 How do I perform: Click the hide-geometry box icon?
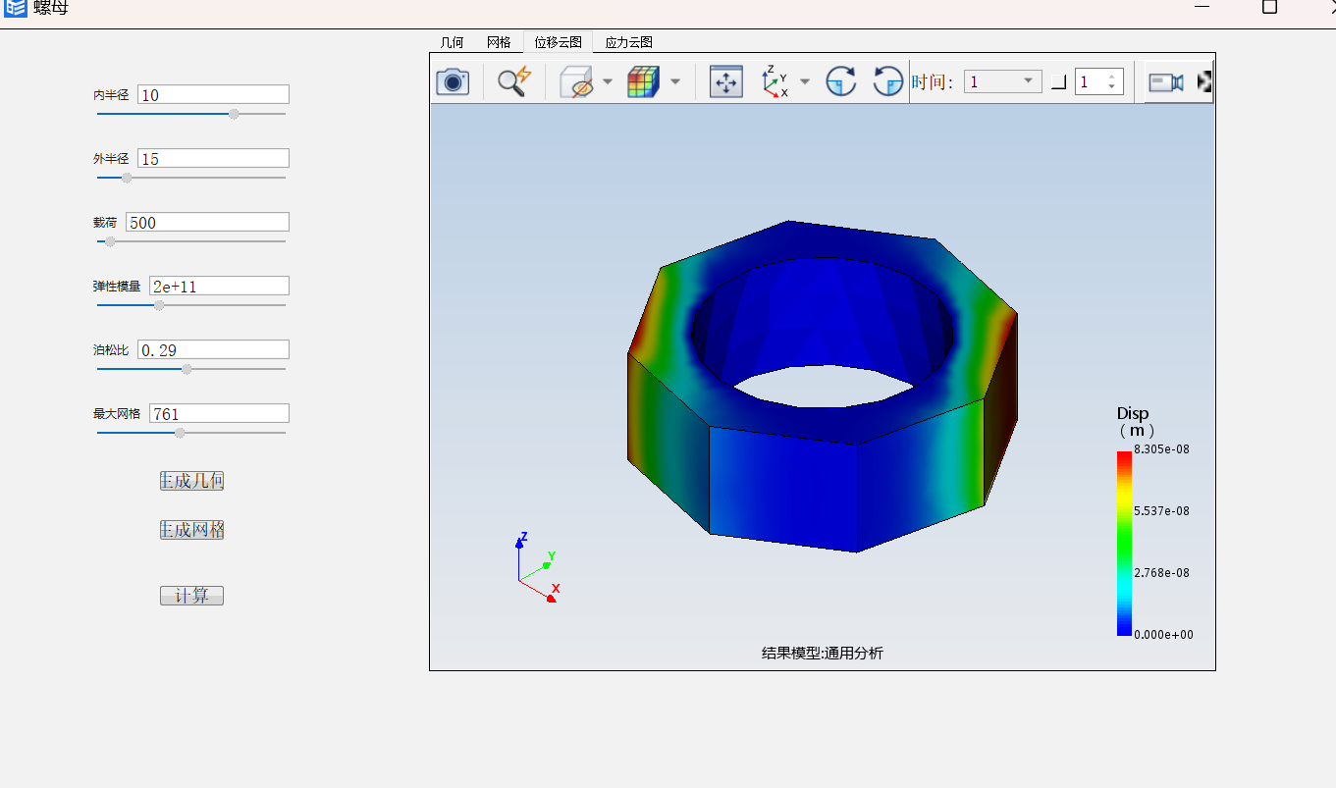point(577,81)
